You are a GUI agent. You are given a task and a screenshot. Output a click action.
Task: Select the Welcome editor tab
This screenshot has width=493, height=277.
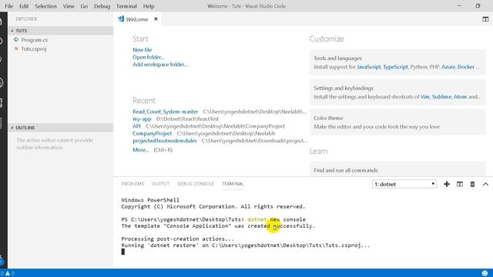[137, 19]
